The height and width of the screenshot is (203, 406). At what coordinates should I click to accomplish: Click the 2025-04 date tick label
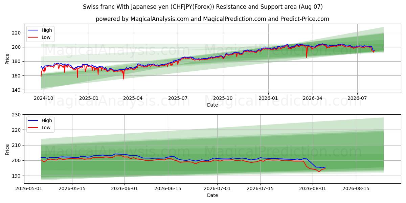point(133,98)
